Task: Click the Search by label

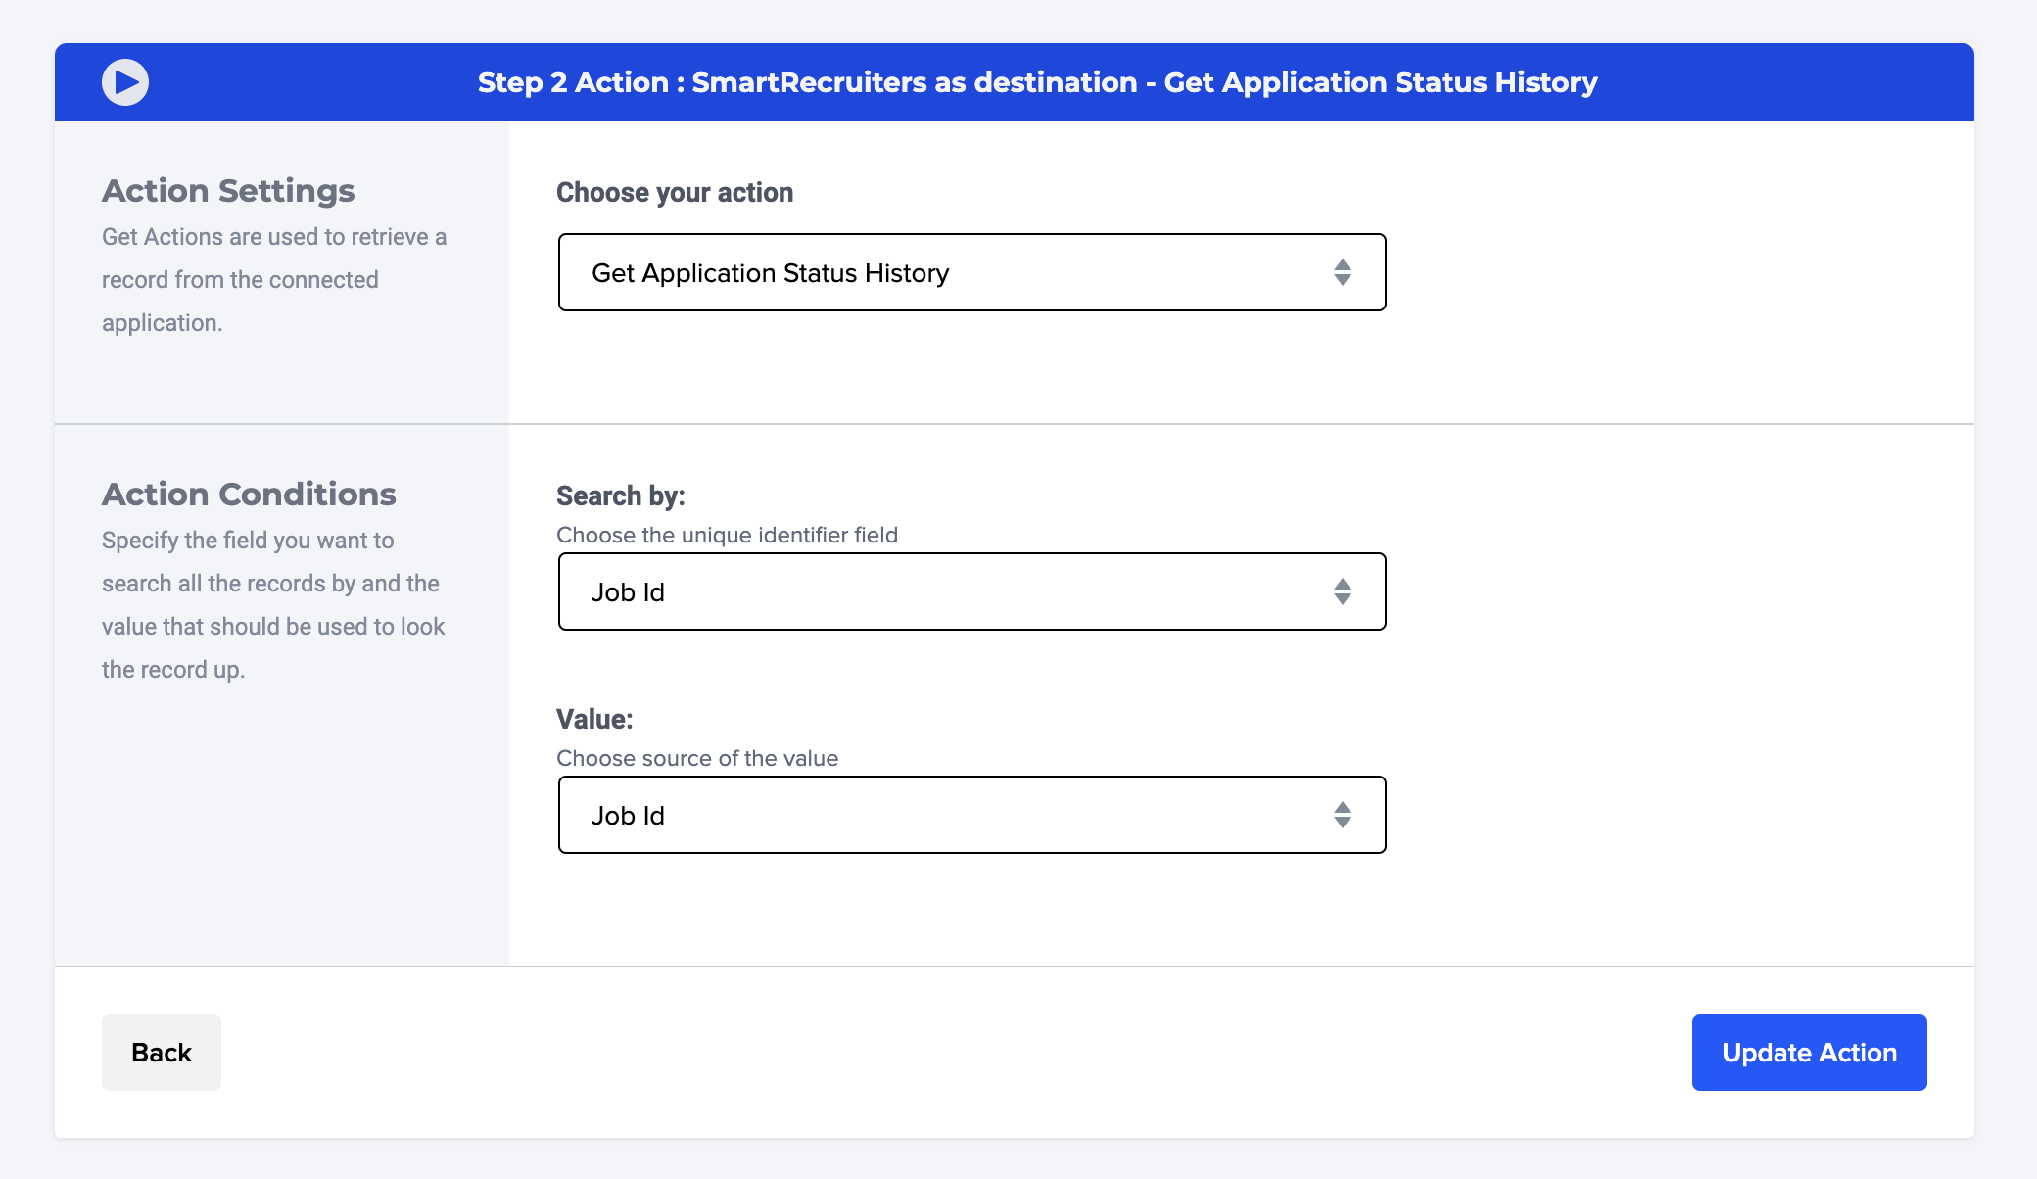Action: tap(620, 496)
